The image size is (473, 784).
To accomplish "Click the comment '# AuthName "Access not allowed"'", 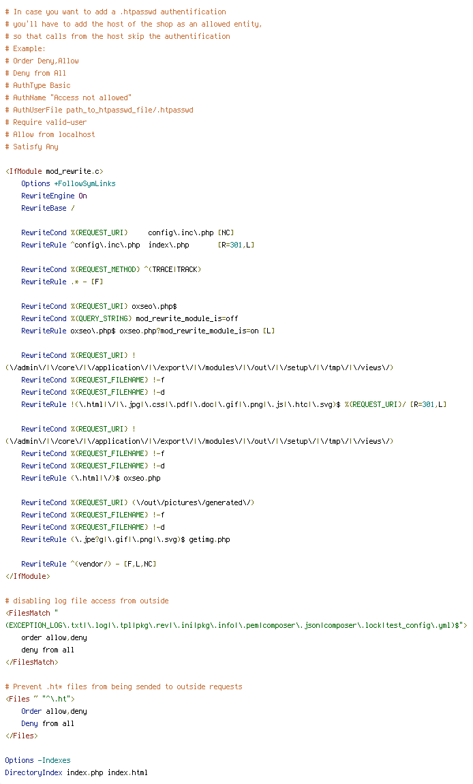I will [x=69, y=97].
